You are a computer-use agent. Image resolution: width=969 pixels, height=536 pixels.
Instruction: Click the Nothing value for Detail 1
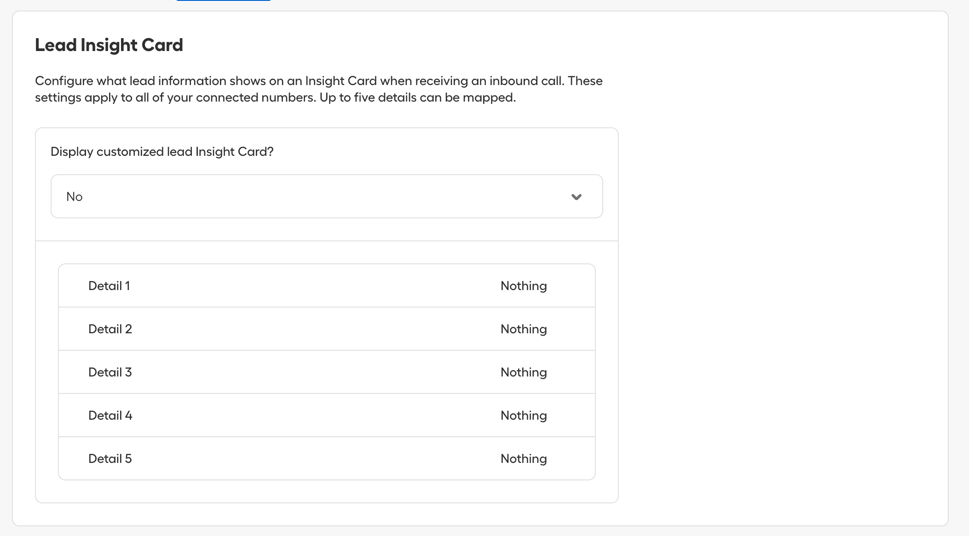point(523,285)
